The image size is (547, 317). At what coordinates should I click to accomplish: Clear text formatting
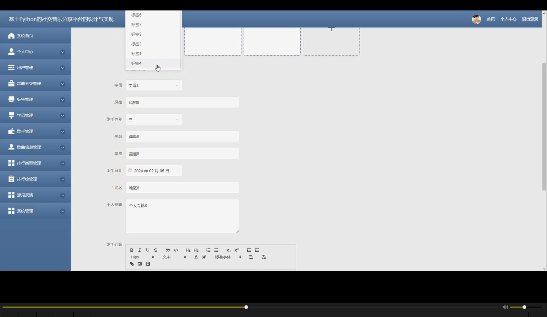[x=263, y=257]
